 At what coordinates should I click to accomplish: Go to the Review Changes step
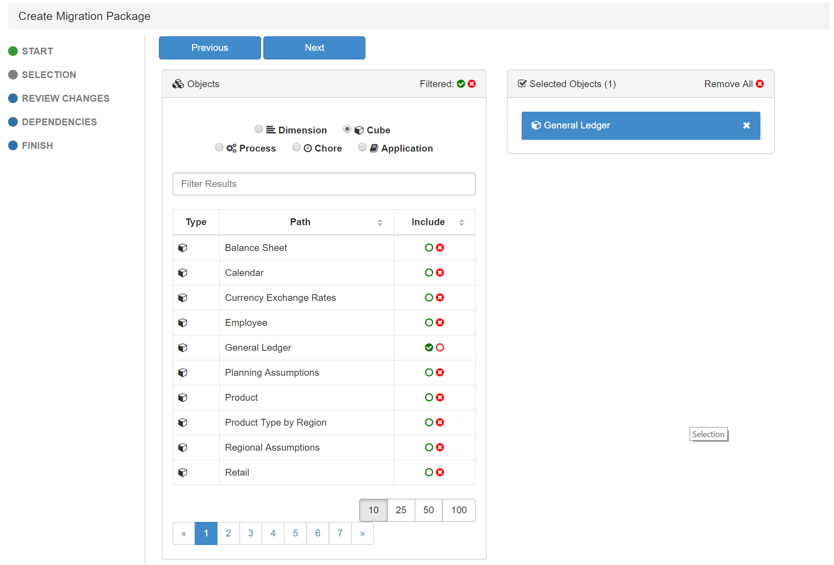[x=65, y=98]
